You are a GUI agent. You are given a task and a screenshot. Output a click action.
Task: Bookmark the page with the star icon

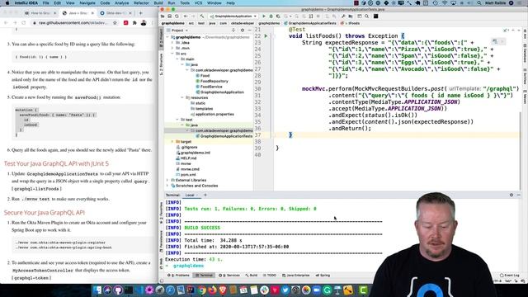coord(115,23)
